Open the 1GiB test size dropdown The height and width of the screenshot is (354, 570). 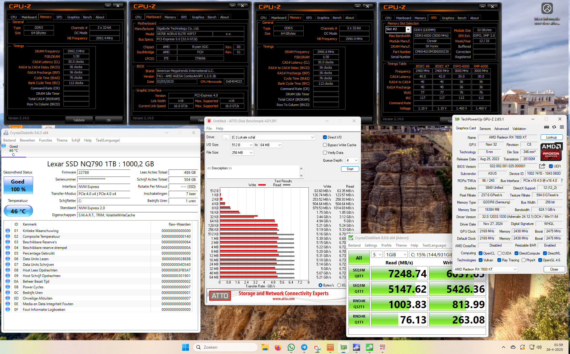396,255
